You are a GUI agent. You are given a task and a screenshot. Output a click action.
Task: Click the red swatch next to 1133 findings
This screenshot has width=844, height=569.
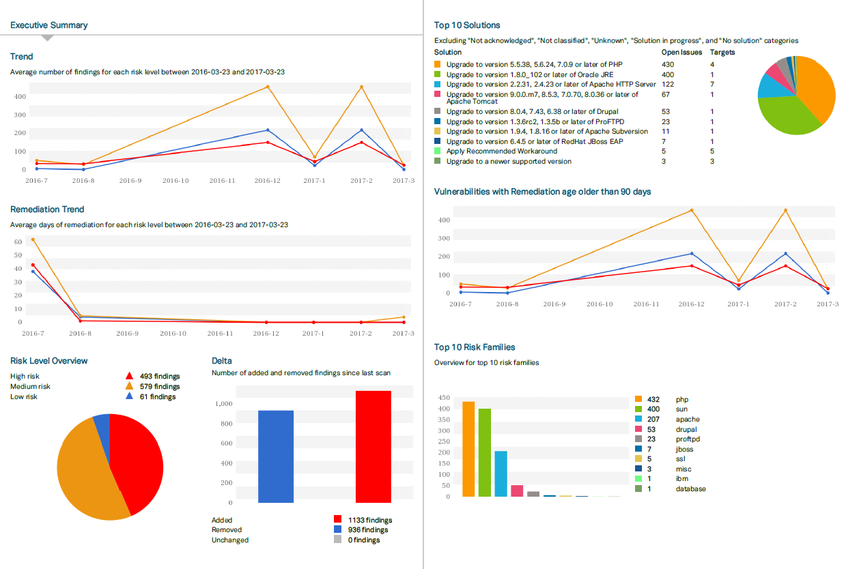pos(337,520)
